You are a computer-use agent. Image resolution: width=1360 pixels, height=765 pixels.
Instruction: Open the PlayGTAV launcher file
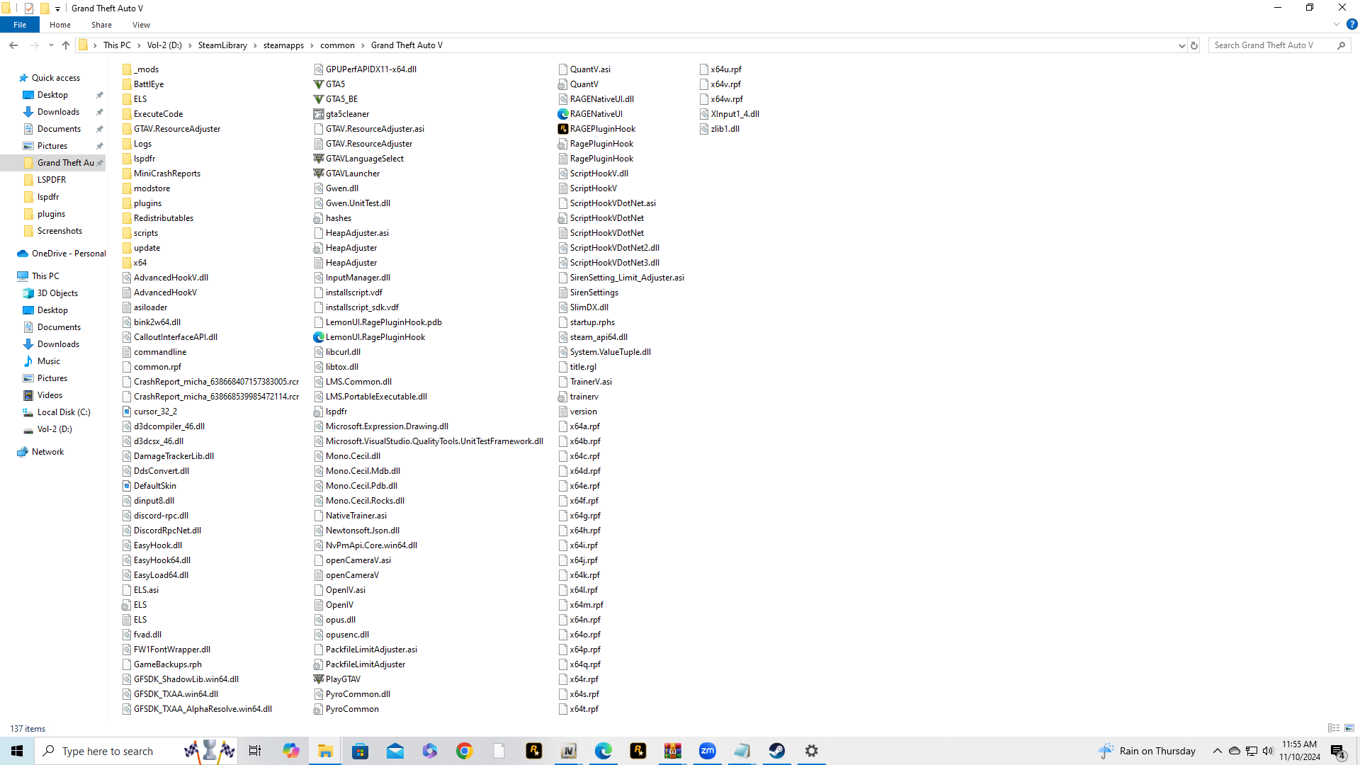(343, 679)
